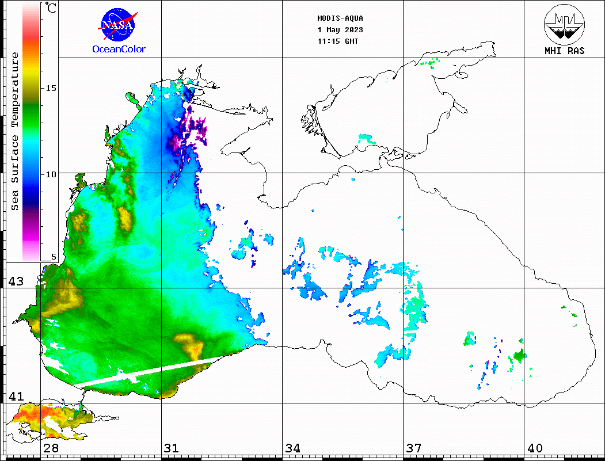This screenshot has width=605, height=461.
Task: Click the 10 tick label on legend
Action: 51,174
